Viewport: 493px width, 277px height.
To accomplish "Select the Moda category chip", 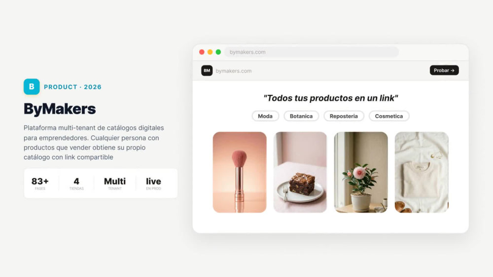I will [x=265, y=116].
